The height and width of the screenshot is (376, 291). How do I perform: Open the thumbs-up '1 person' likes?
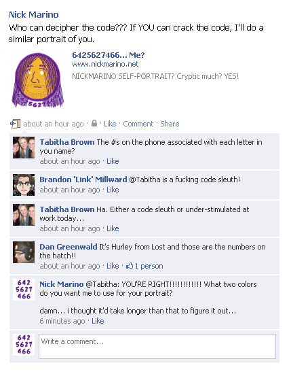(144, 266)
